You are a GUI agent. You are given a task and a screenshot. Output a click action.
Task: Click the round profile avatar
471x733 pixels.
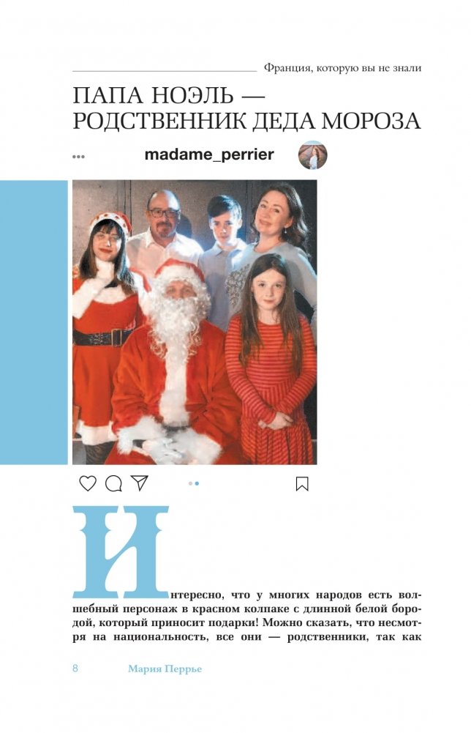coord(313,155)
